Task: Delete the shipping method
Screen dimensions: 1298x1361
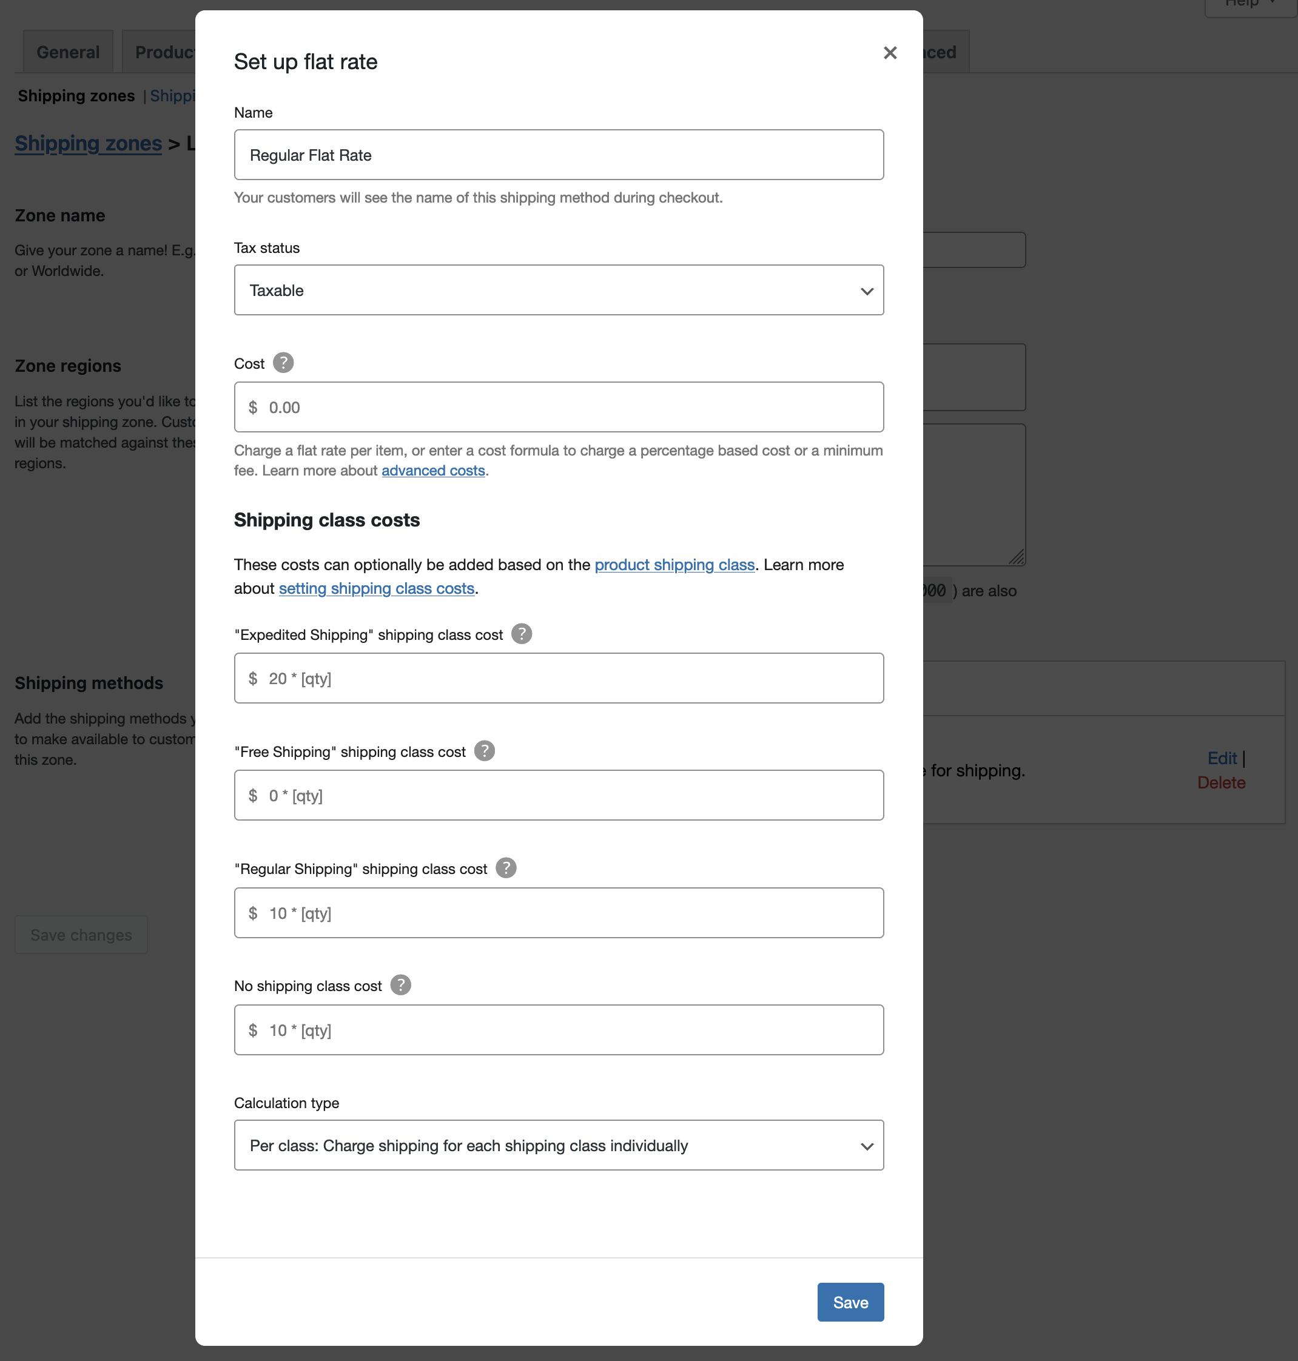Action: click(1221, 782)
